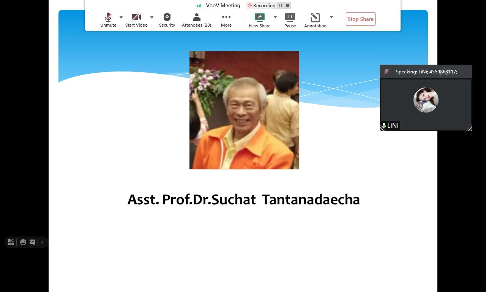Unmute the microphone in the toolbar
486x292 pixels.
[x=108, y=20]
